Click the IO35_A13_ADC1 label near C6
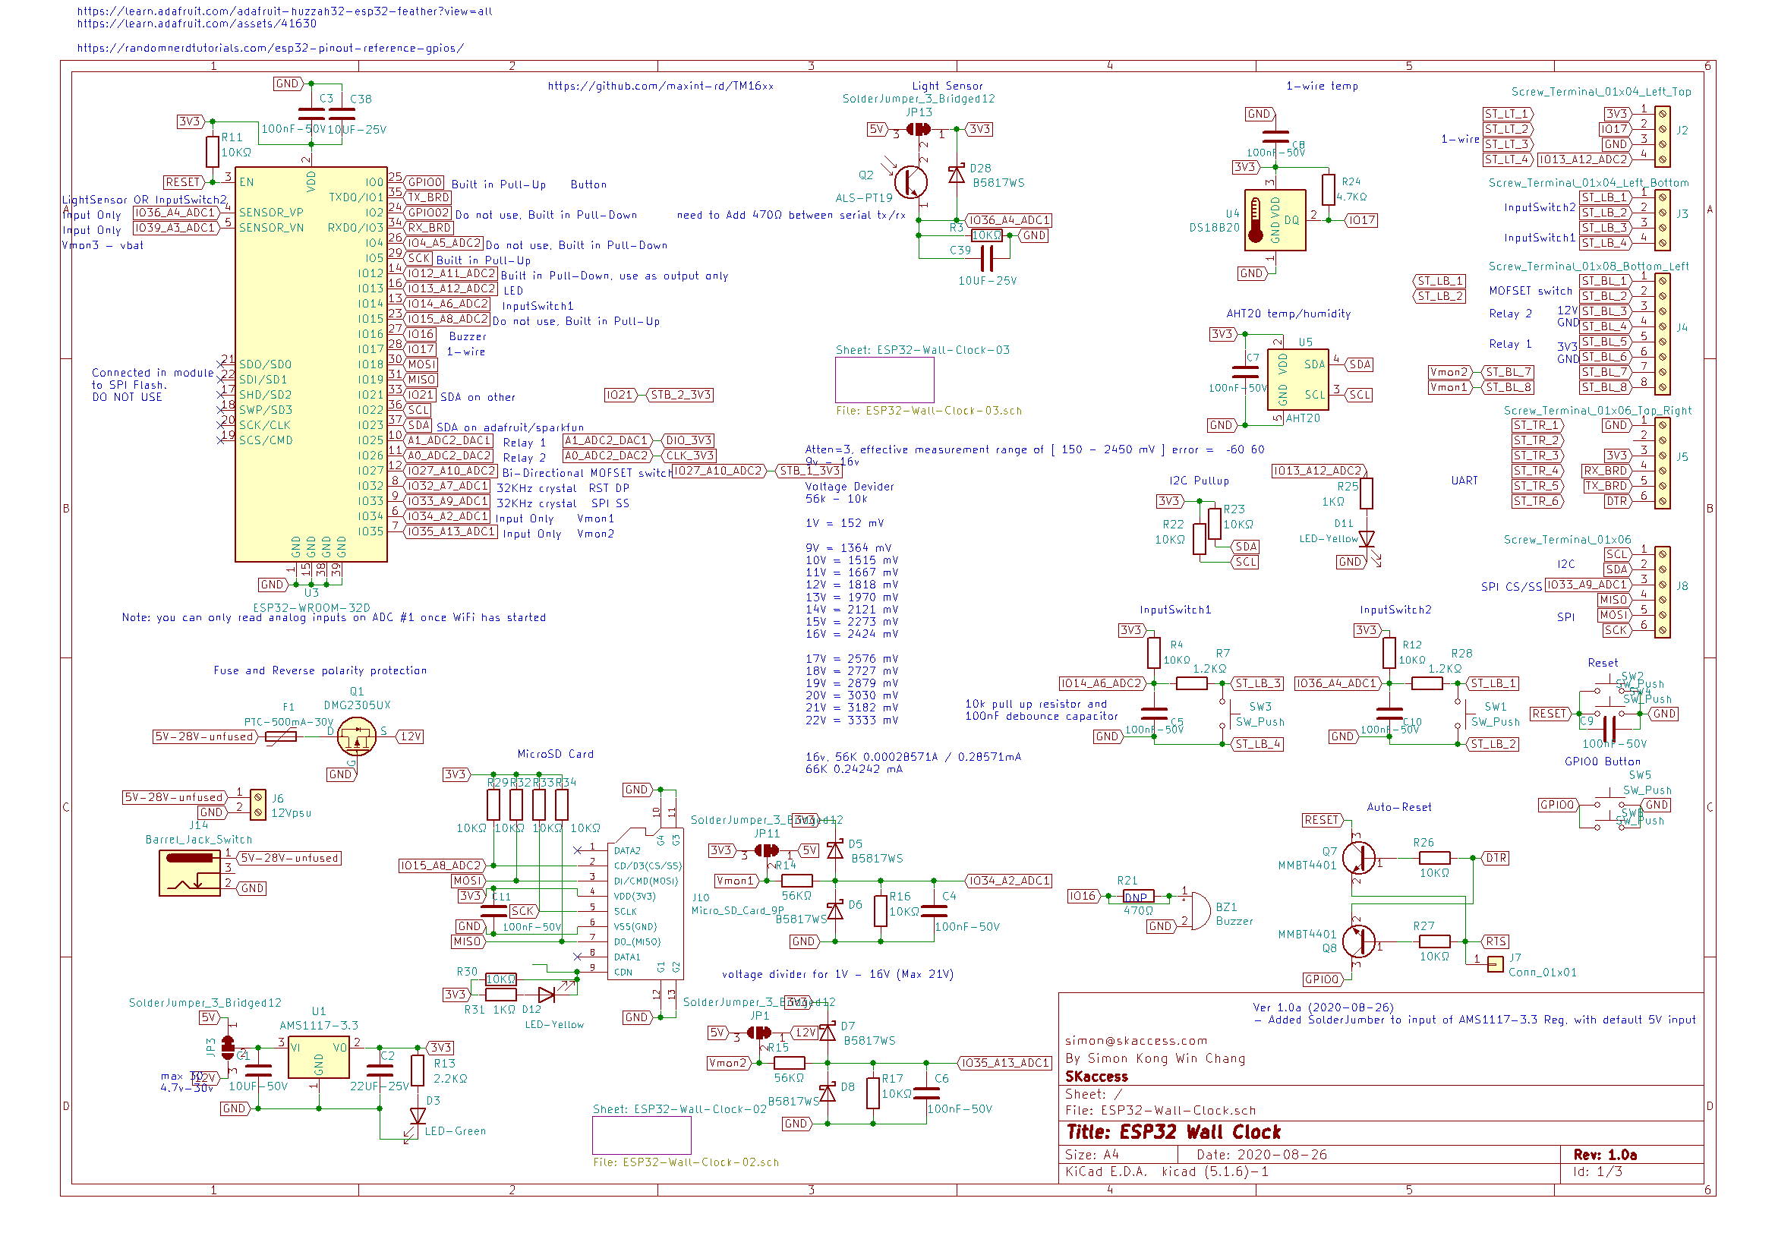Image resolution: width=1775 pixels, height=1255 pixels. coord(1005,1063)
